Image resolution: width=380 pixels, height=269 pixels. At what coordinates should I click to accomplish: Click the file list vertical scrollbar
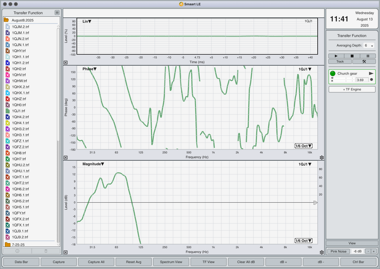pyautogui.click(x=58, y=85)
